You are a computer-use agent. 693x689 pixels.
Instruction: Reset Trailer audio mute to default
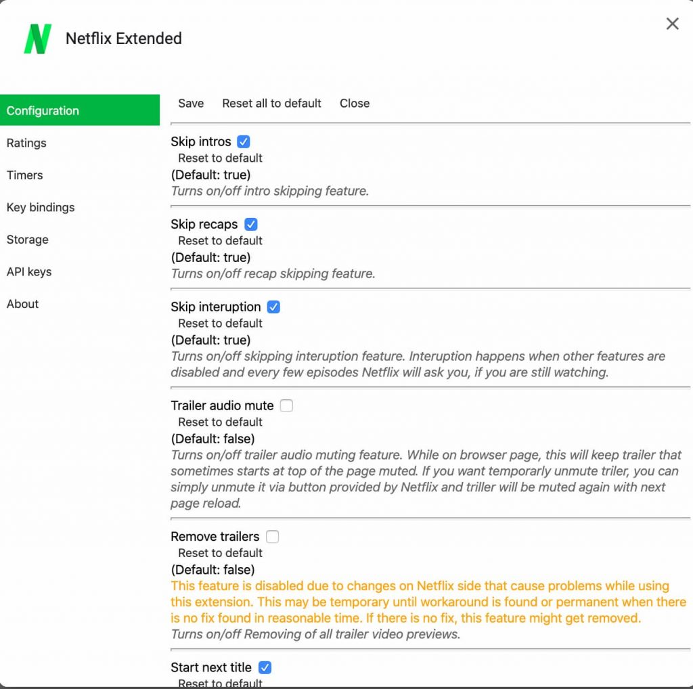pos(220,422)
